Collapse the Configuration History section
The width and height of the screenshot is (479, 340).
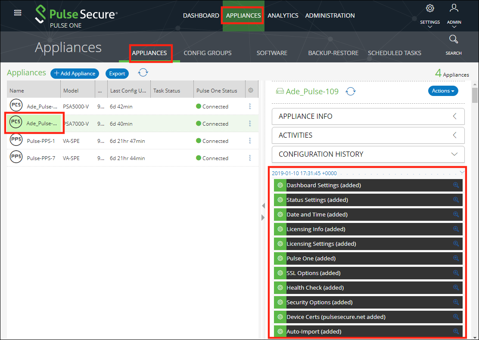point(368,154)
